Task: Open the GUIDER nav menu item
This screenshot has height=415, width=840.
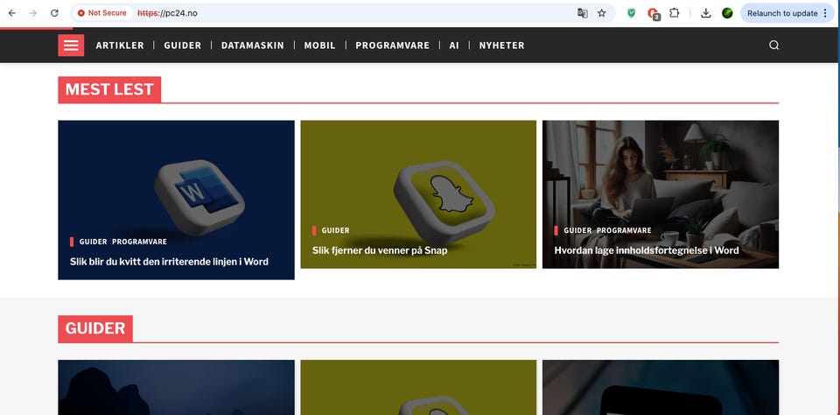Action: click(x=183, y=46)
